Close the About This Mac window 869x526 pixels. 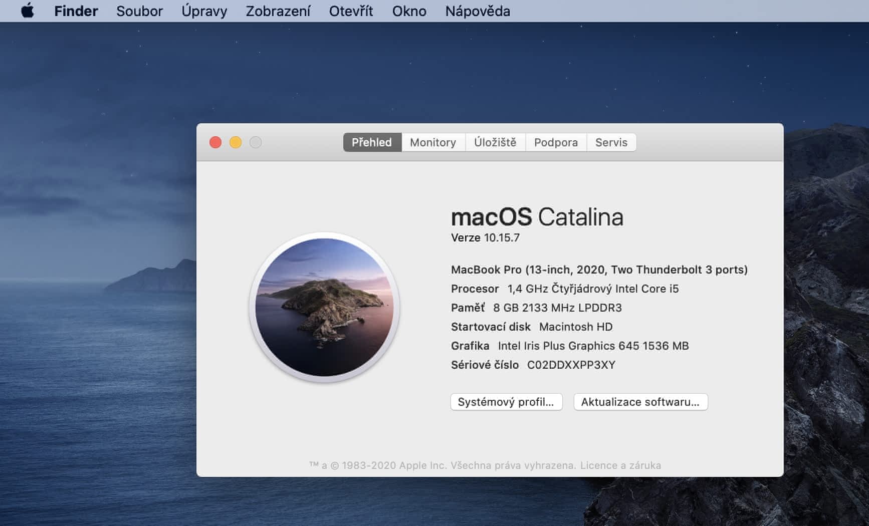(215, 142)
